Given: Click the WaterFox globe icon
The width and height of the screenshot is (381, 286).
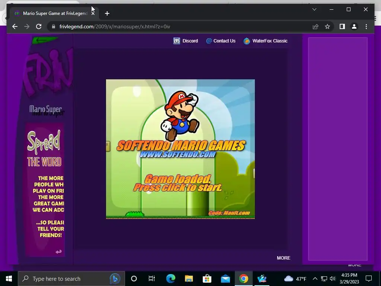Looking at the screenshot, I should (x=247, y=41).
